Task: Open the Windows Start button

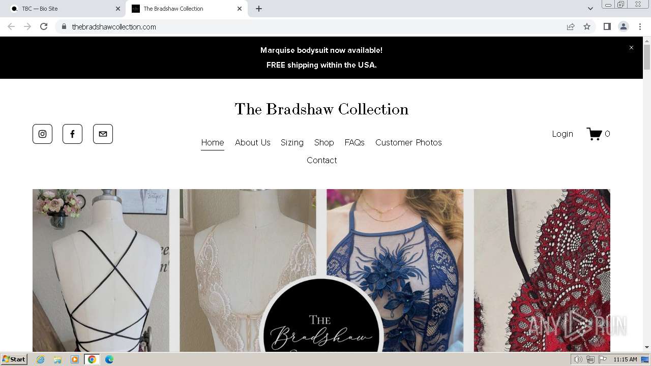Action: (x=14, y=359)
